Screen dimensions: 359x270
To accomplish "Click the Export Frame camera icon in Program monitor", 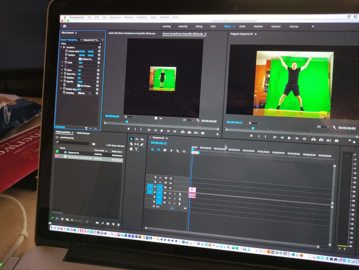I will (336, 140).
